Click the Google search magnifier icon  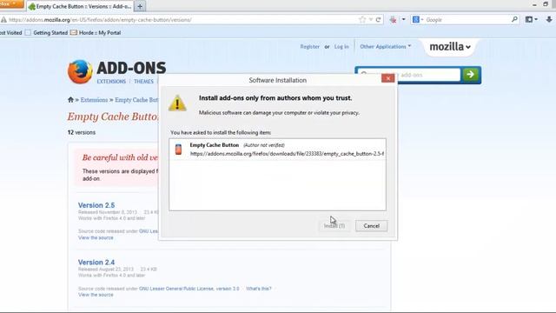[514, 19]
